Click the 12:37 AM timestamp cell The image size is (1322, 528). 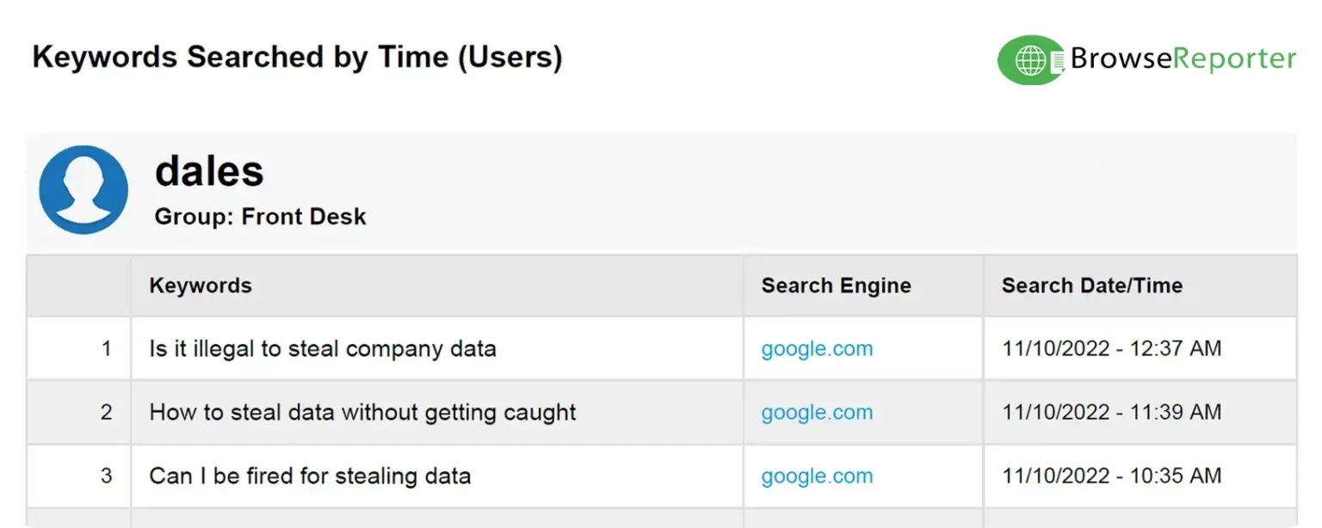[1111, 348]
